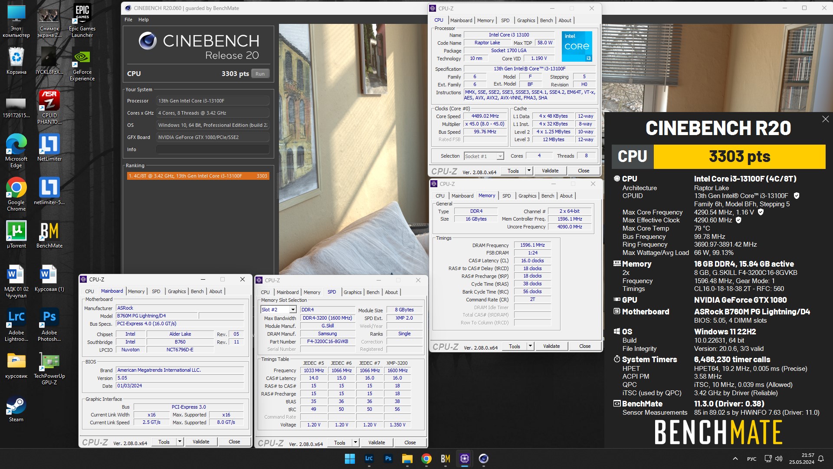
Task: Open volume control in system tray
Action: [779, 459]
